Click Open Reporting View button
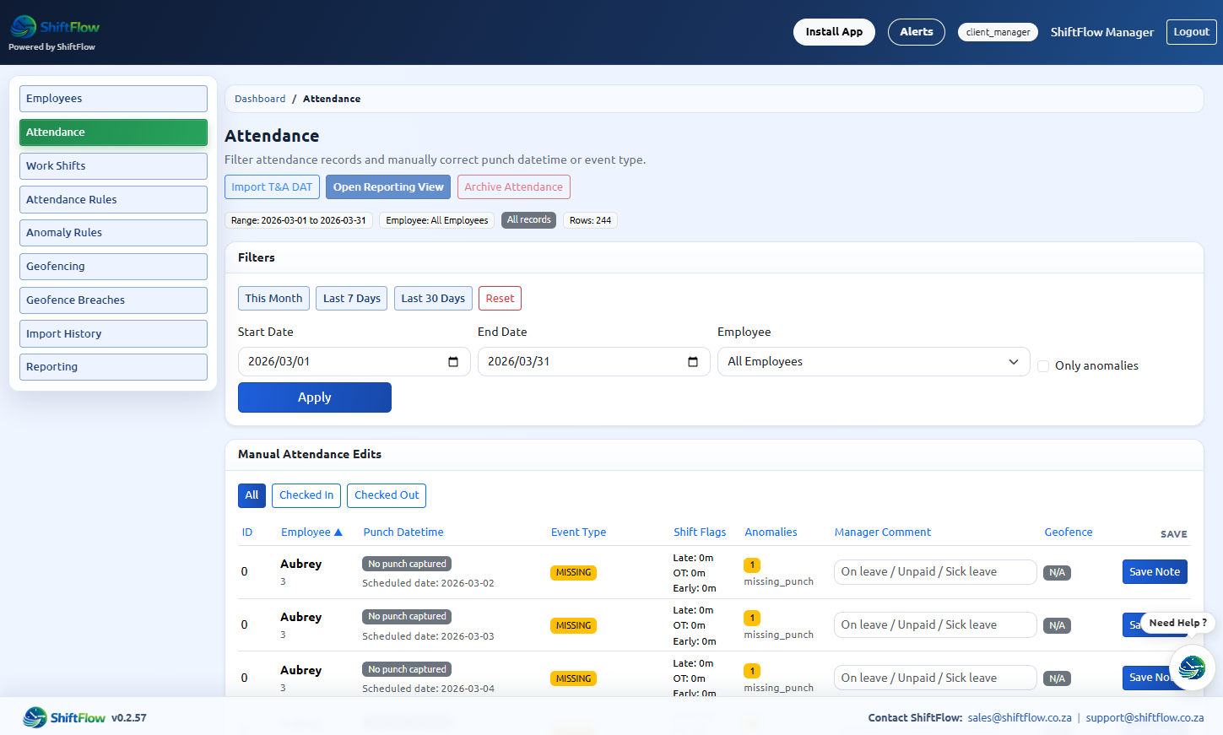1223x735 pixels. (x=388, y=187)
